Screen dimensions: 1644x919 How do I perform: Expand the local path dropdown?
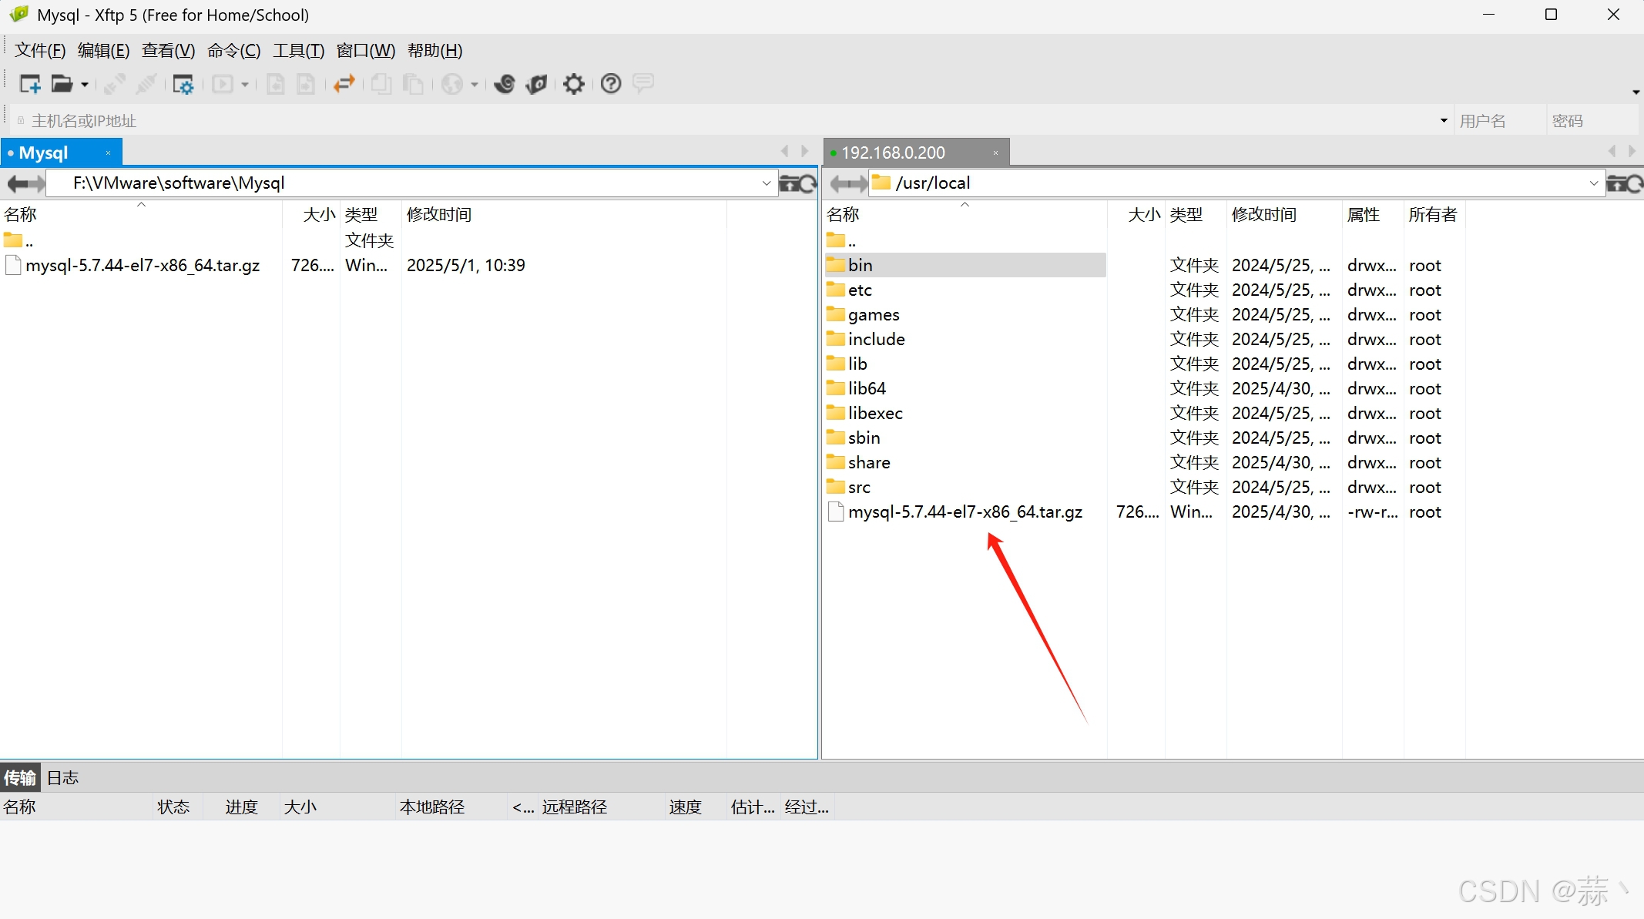pos(766,183)
